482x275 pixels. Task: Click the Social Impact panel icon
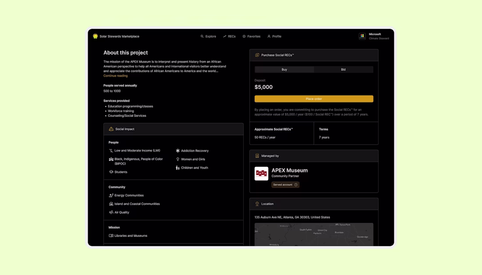[x=111, y=129]
